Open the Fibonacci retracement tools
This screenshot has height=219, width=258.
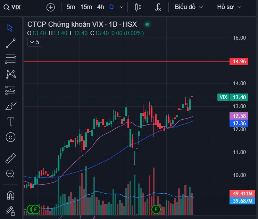pos(10,59)
